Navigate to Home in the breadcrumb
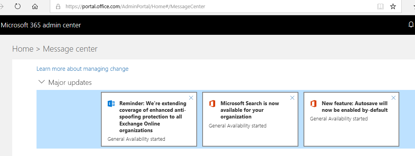 click(x=23, y=49)
